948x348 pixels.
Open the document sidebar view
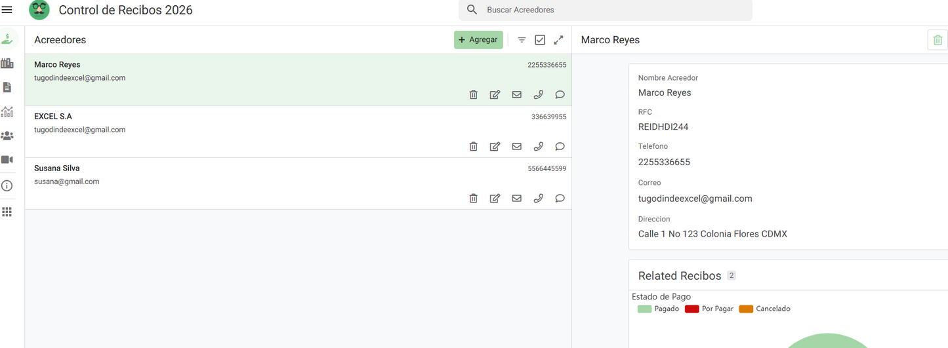7,87
